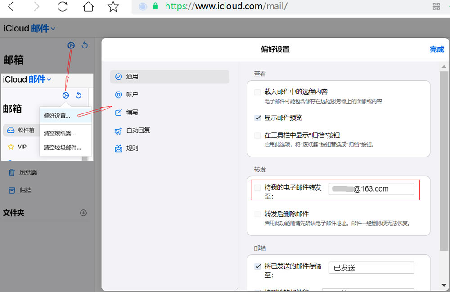
Task: Toggle 将已发送的邮件存储至 checkbox
Action: (x=258, y=266)
